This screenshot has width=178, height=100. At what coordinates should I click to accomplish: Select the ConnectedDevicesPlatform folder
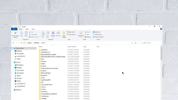(x=64, y=94)
